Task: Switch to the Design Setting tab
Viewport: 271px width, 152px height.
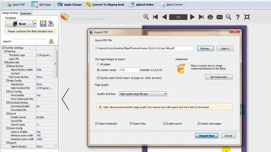Action: point(10,13)
